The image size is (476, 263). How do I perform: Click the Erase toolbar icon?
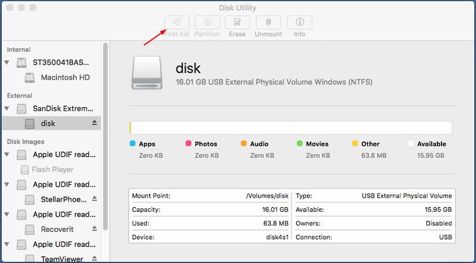[237, 23]
